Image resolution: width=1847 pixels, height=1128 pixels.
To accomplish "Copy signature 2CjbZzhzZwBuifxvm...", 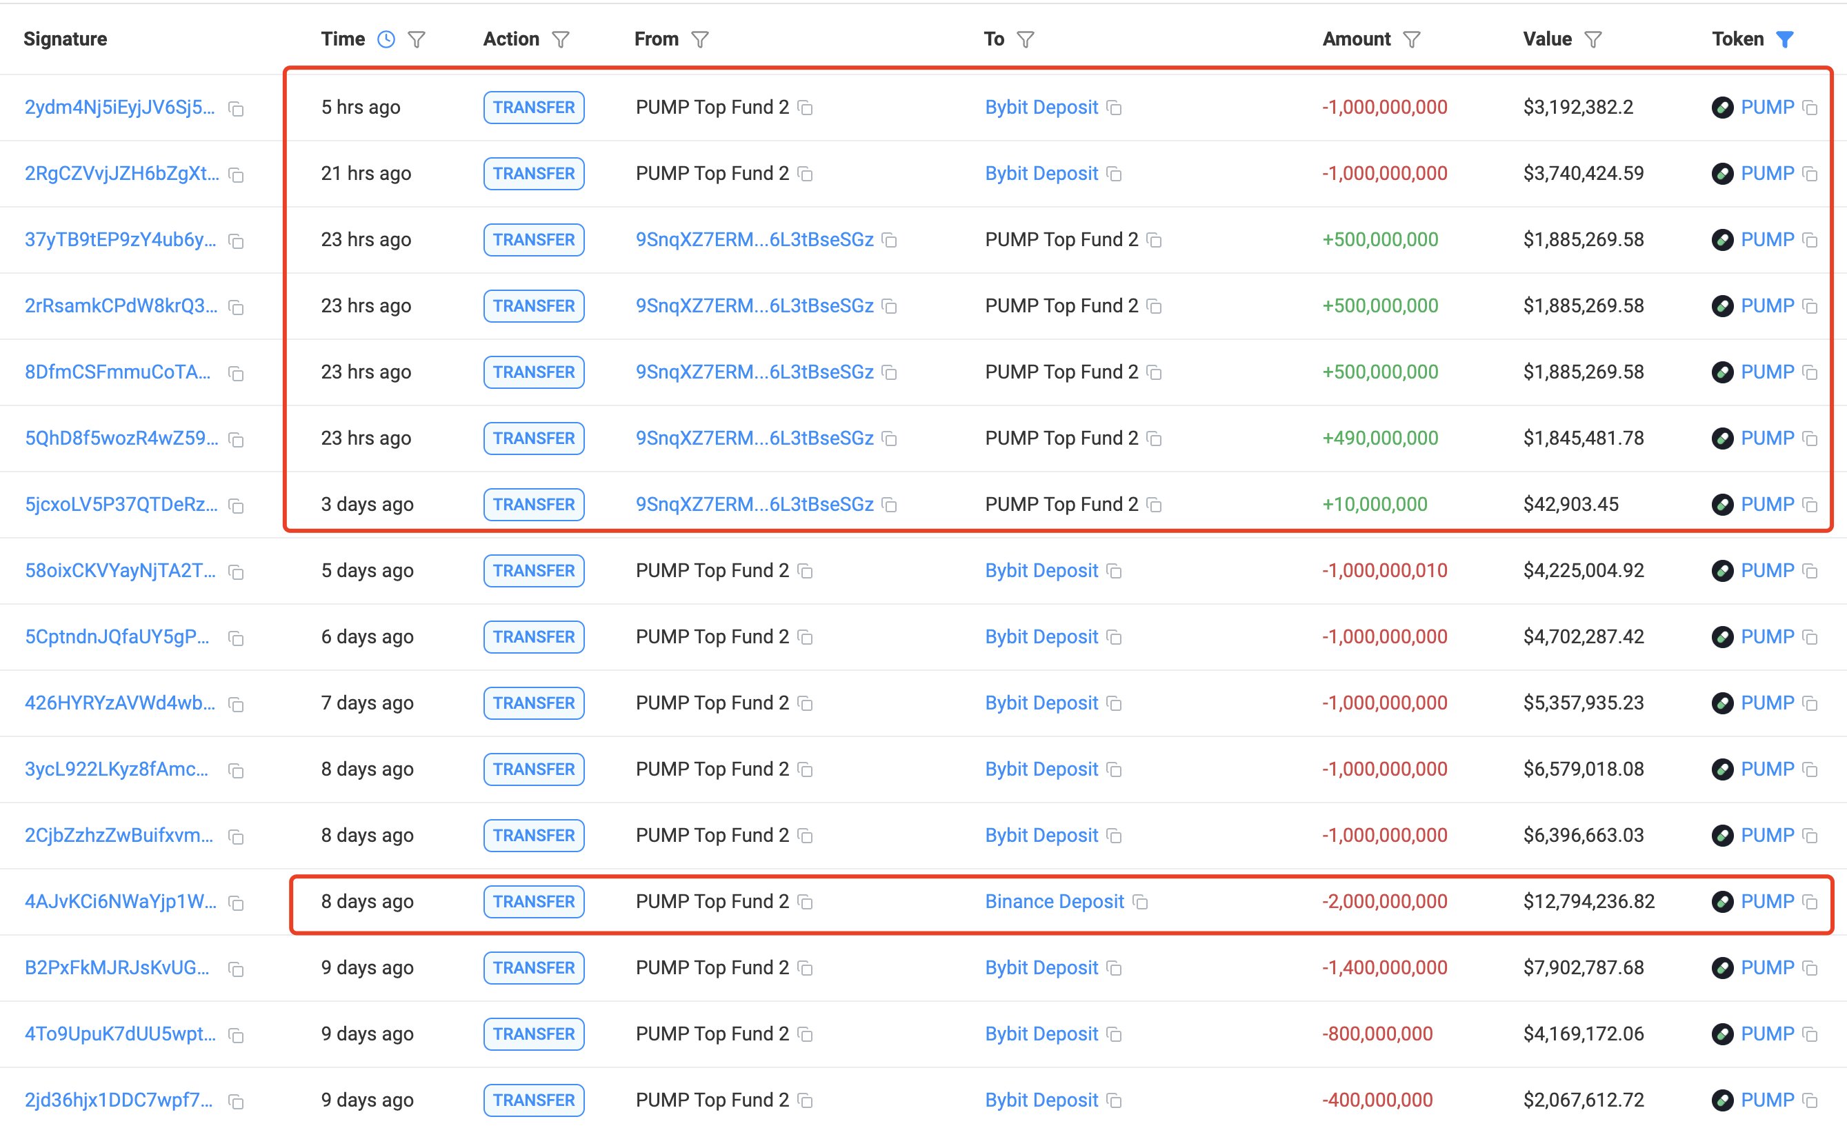I will click(x=236, y=836).
